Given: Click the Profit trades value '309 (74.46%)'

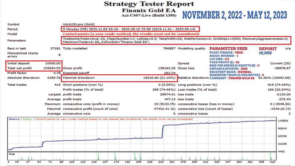Looking at the screenshot, I should [164, 89].
